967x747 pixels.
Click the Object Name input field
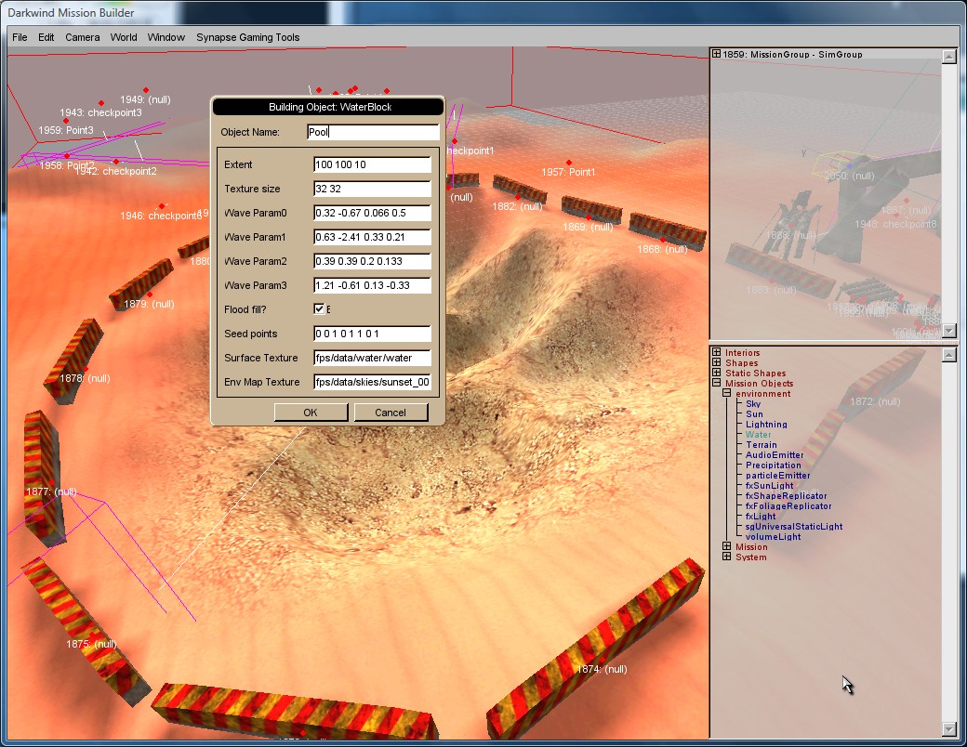pyautogui.click(x=372, y=132)
